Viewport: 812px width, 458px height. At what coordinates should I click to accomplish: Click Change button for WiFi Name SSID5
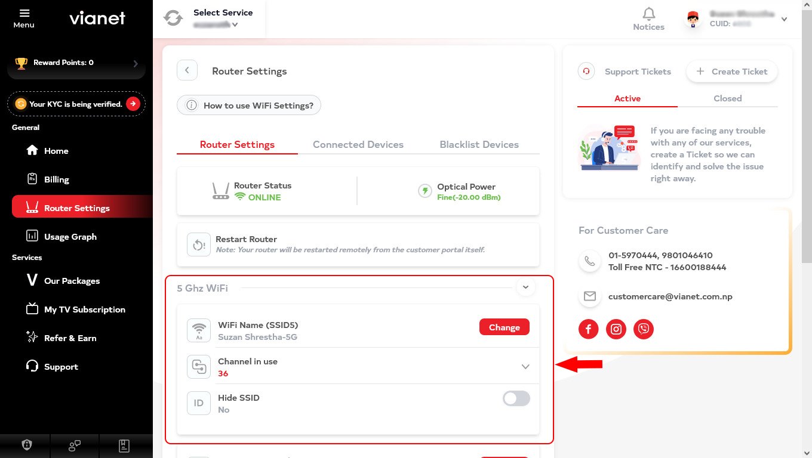click(505, 327)
